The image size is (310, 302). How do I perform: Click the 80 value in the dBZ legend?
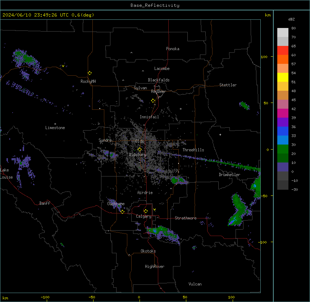click(293, 28)
